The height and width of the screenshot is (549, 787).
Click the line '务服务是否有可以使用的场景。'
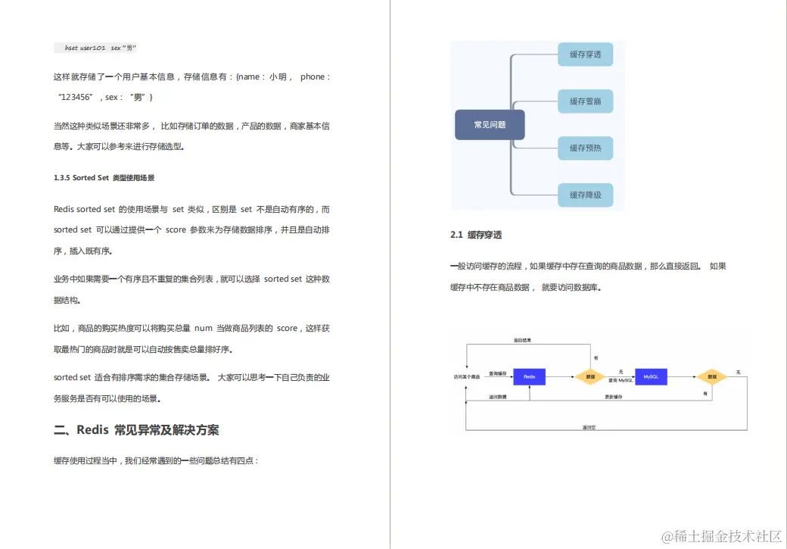107,398
